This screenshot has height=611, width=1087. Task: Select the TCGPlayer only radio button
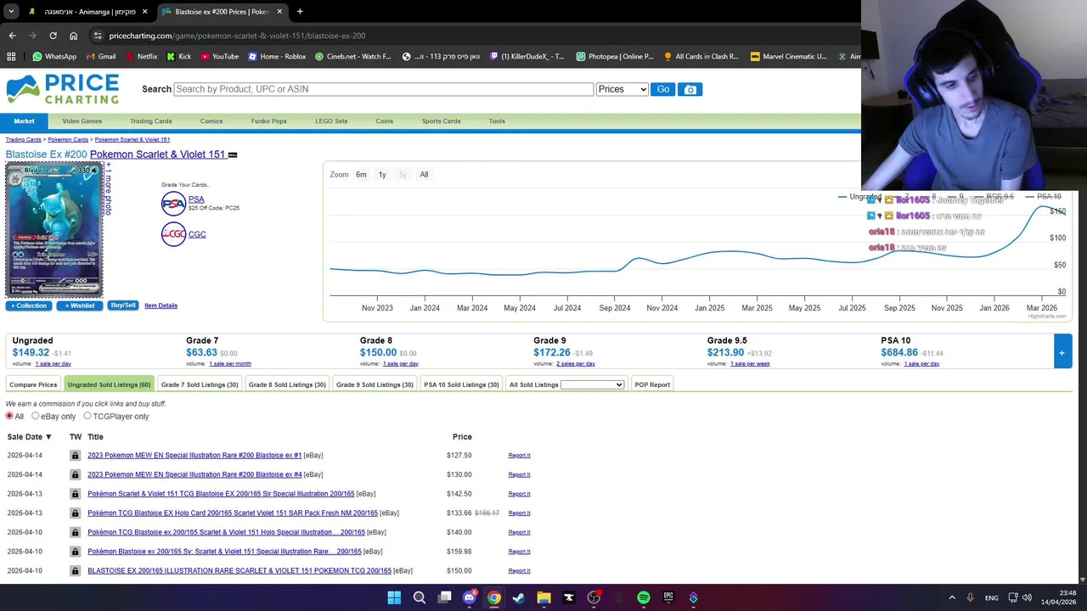(x=87, y=416)
